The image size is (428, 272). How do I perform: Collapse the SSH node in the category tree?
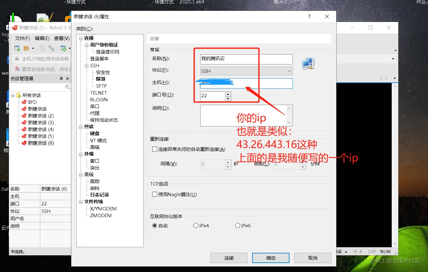click(x=86, y=65)
